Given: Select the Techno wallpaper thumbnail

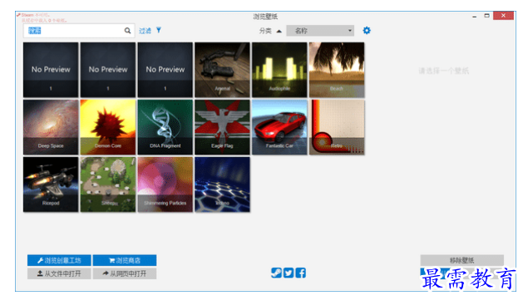Looking at the screenshot, I should pos(223,184).
